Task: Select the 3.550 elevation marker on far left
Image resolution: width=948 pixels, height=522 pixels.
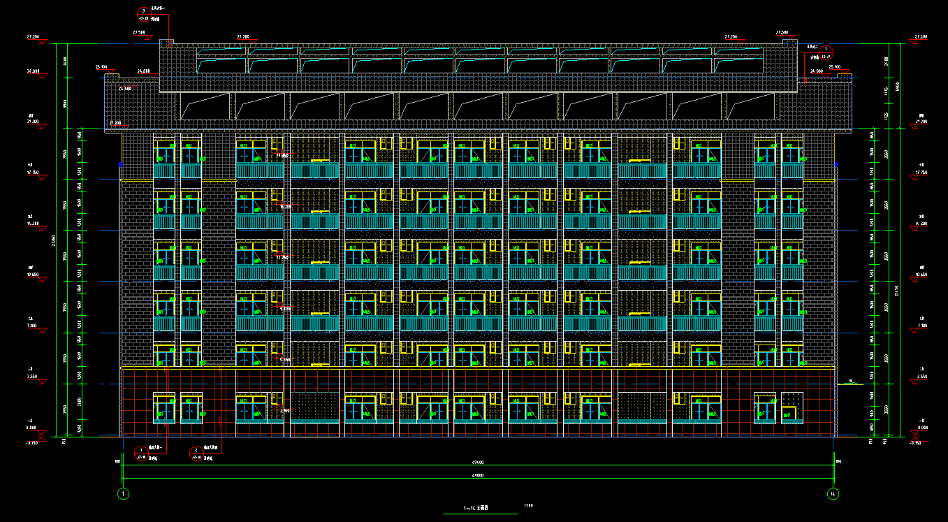Action: (31, 376)
